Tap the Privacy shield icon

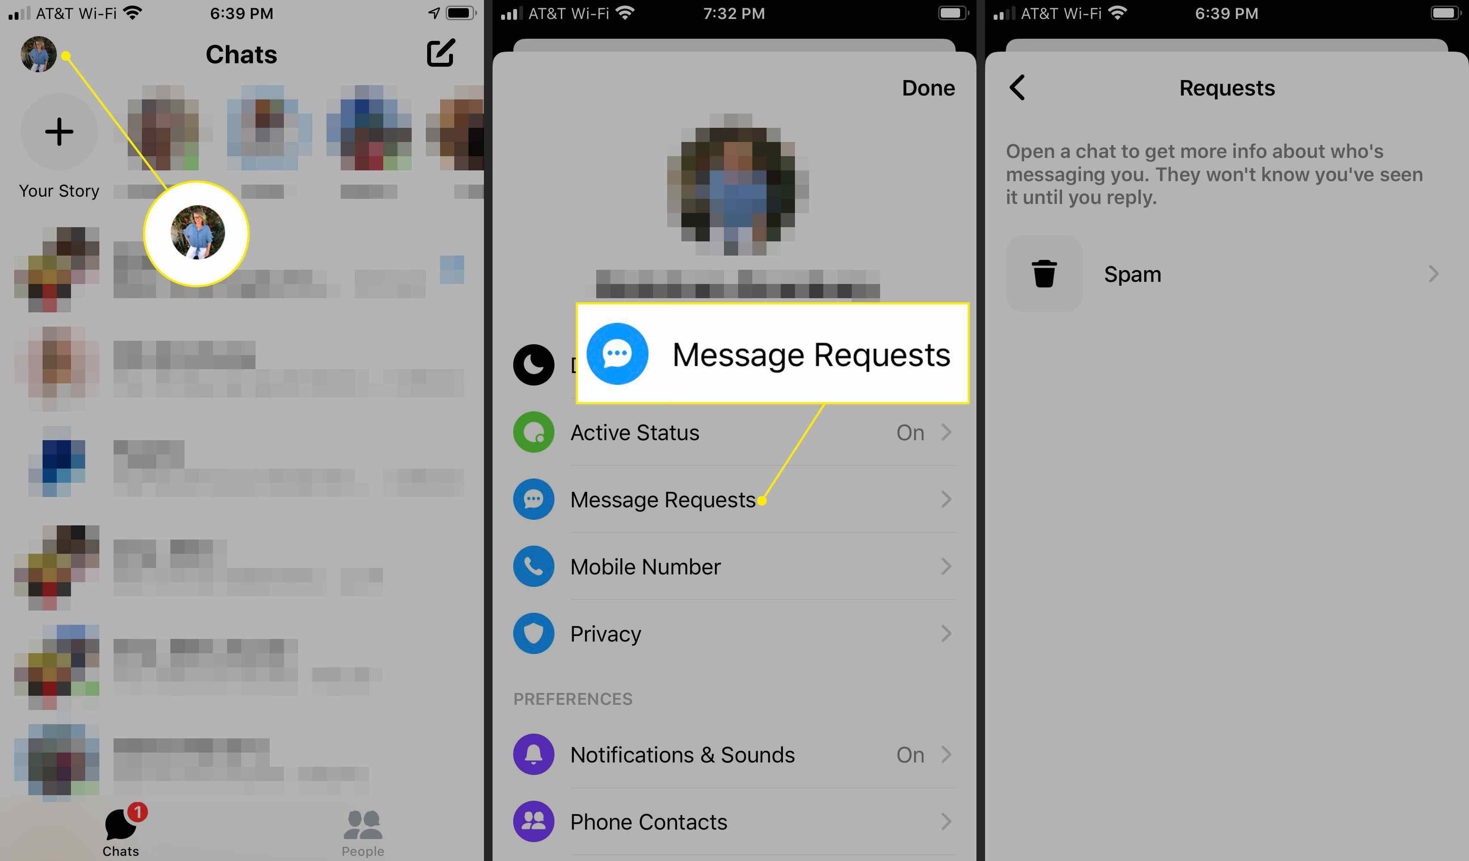click(534, 633)
